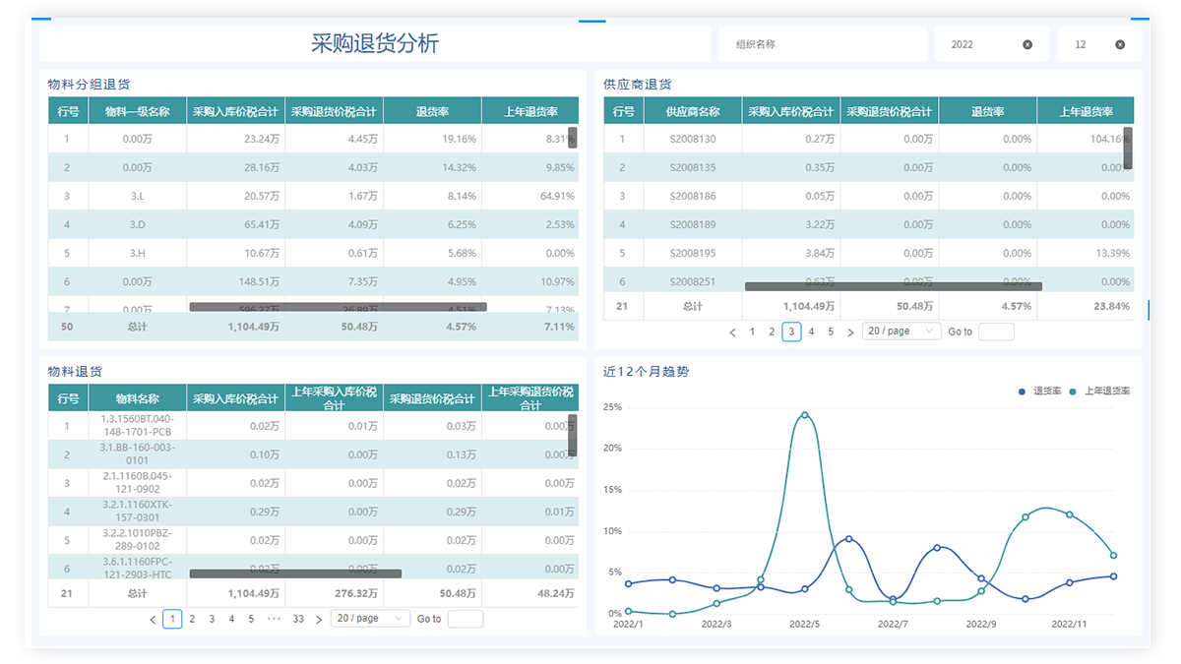1181x664 pixels.
Task: Click vertical scrollbar of 物料退货 table
Action: pyautogui.click(x=572, y=435)
